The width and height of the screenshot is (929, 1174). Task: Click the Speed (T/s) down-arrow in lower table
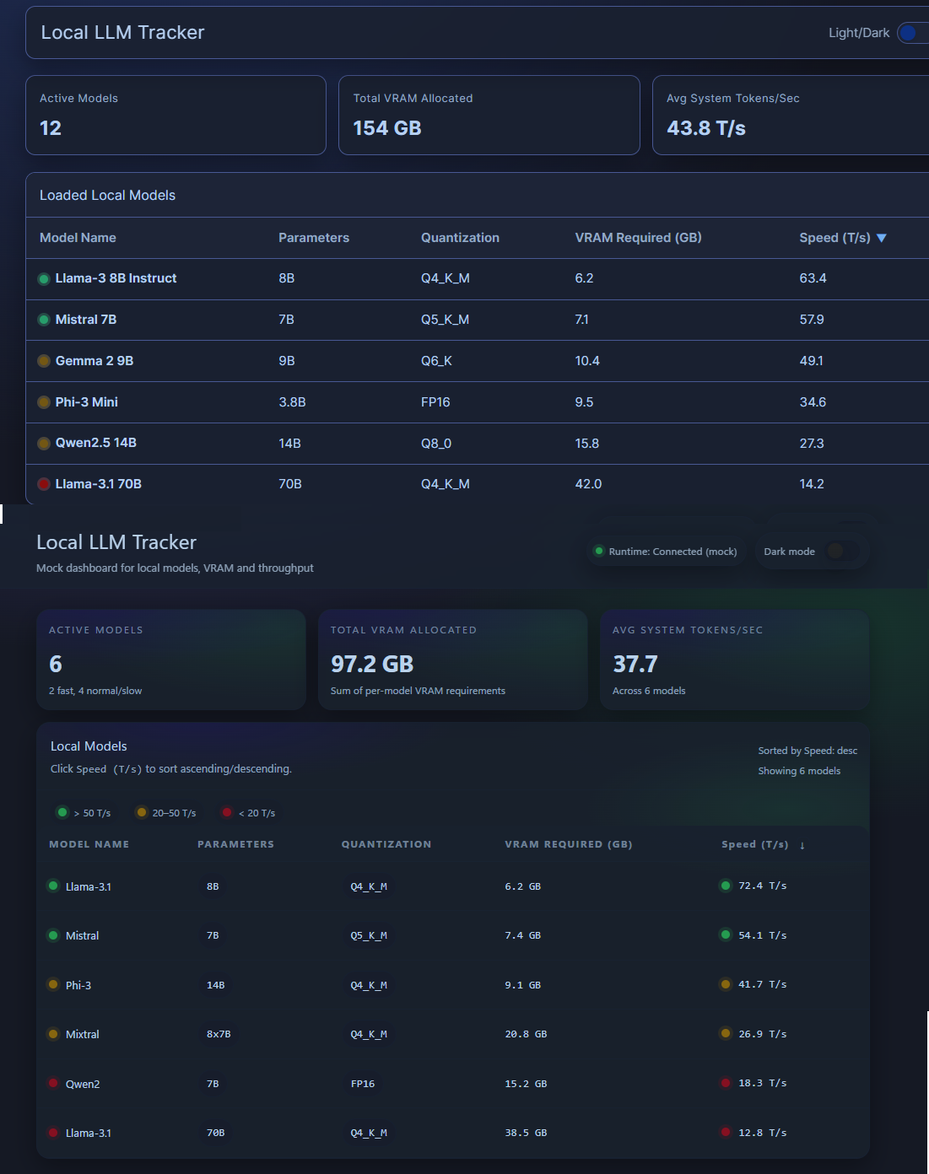802,845
